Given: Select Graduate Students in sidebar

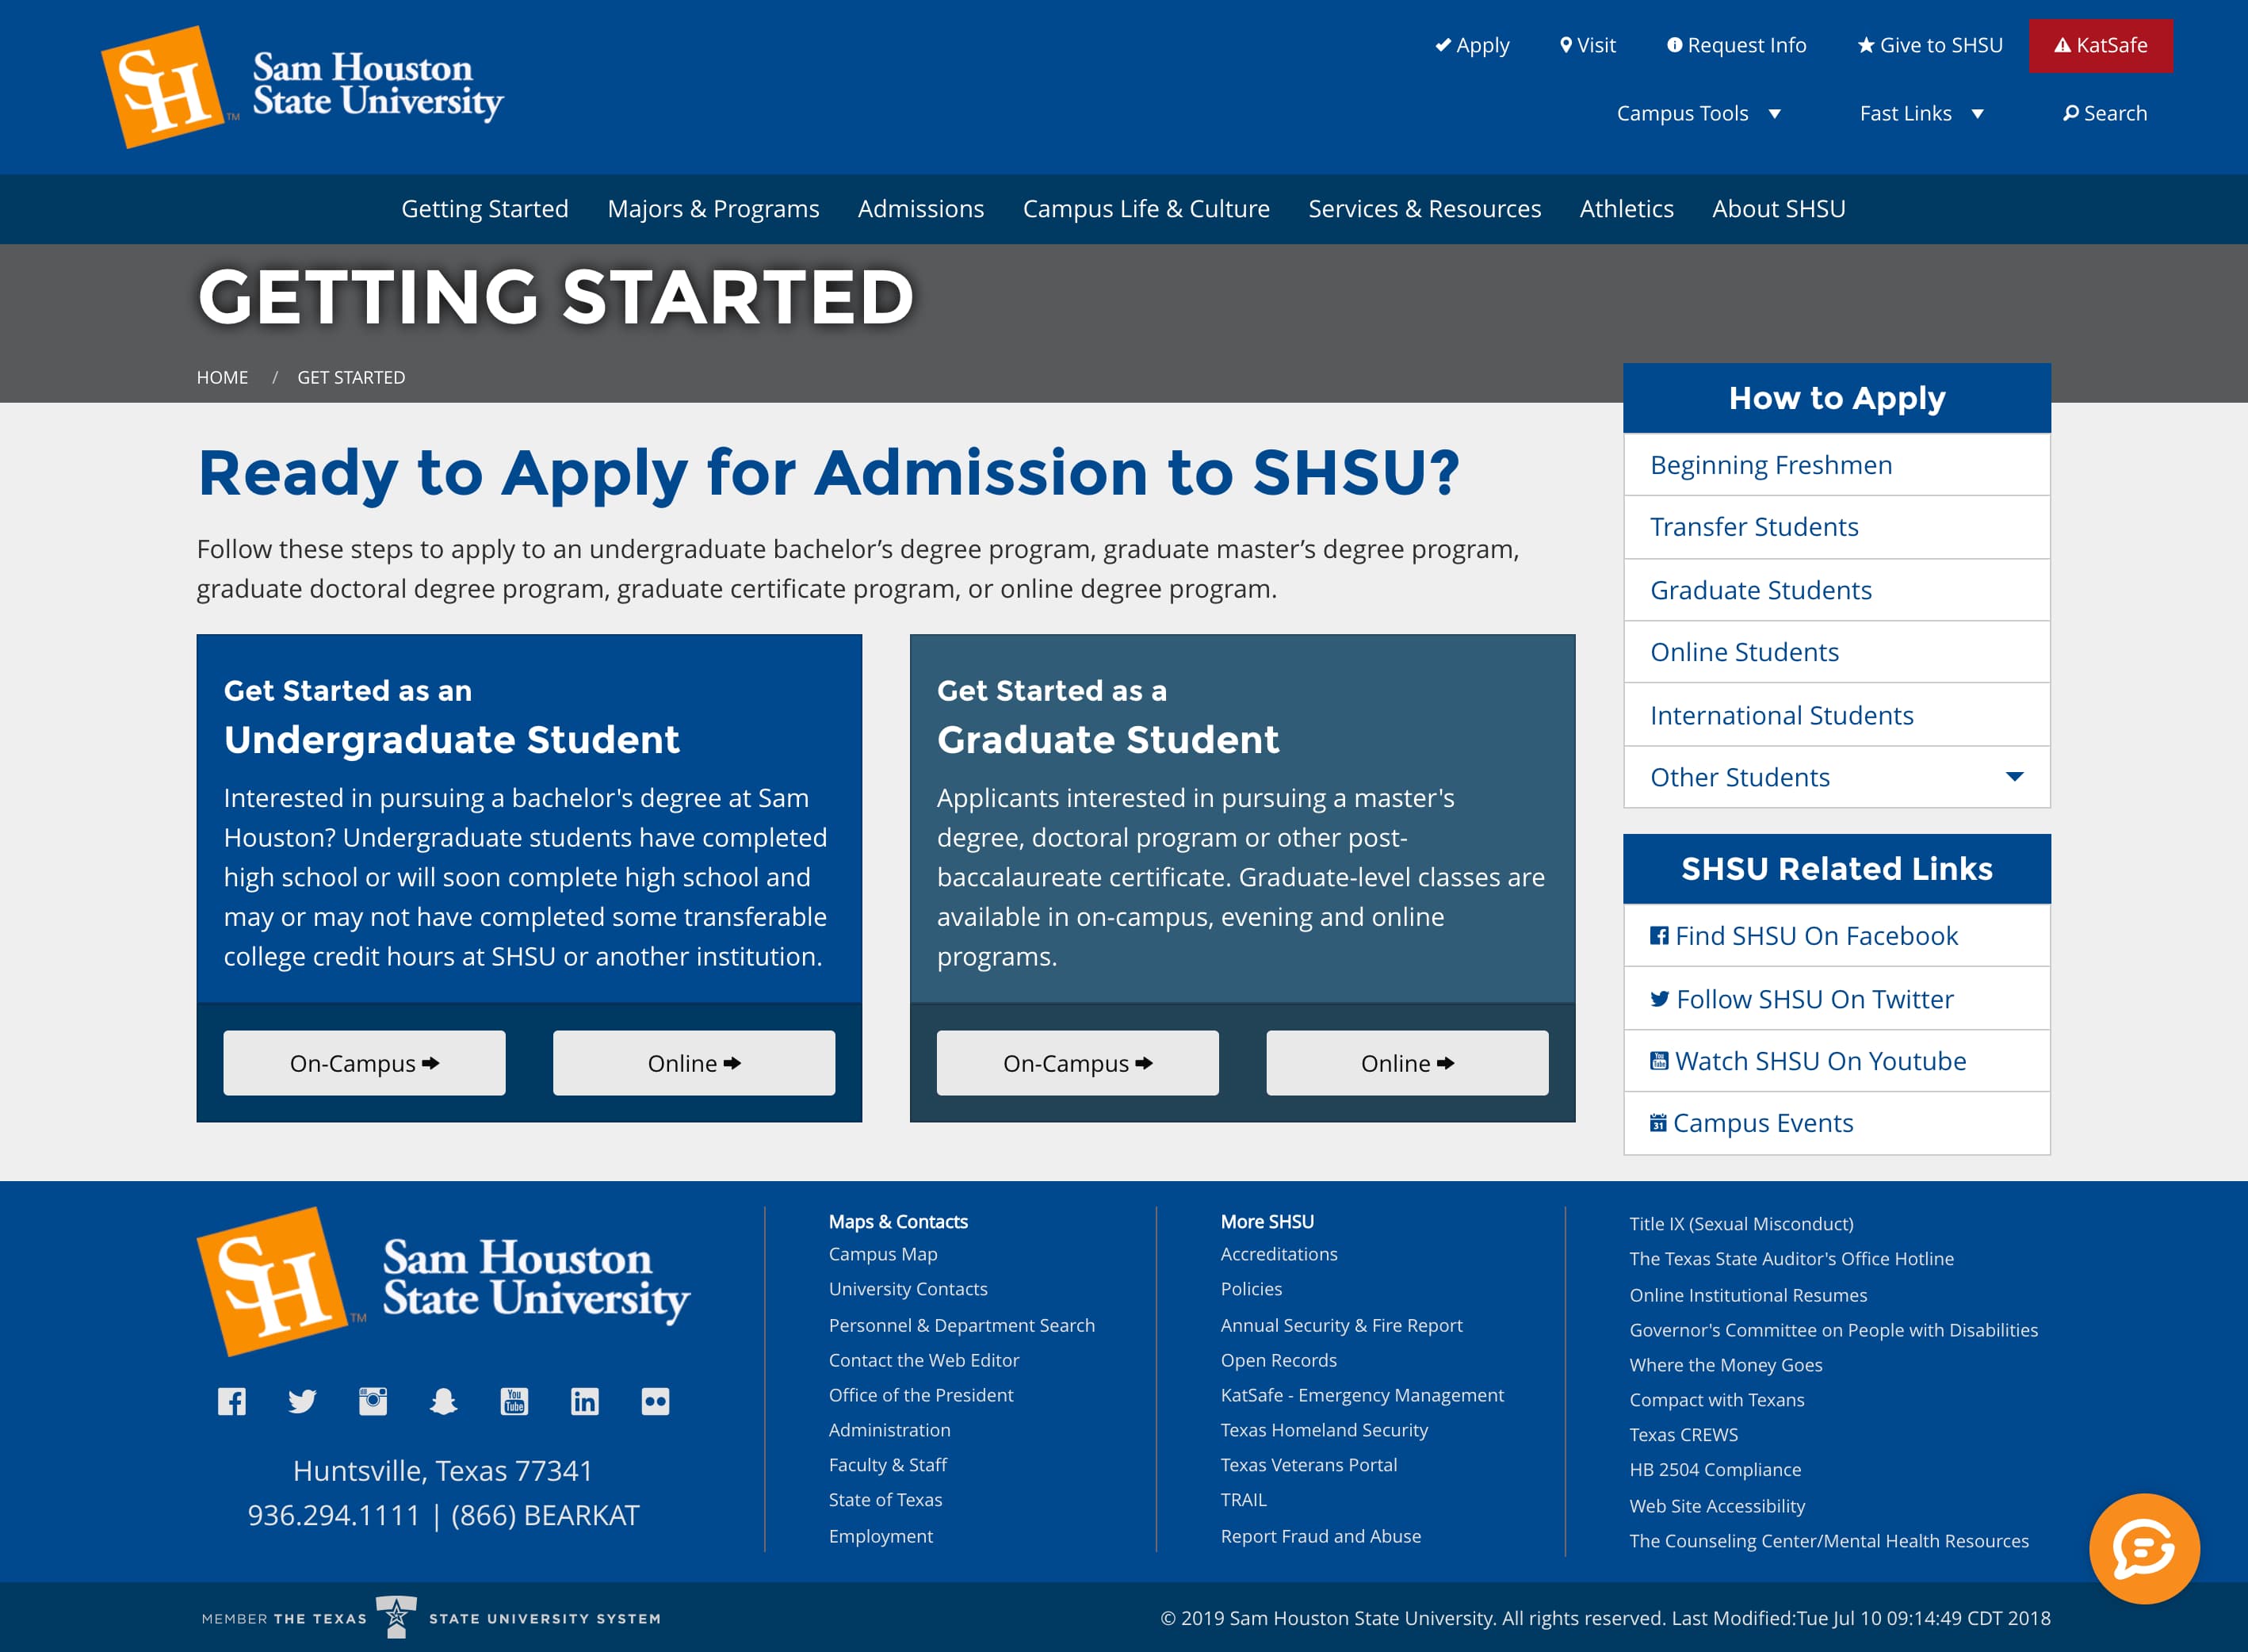Looking at the screenshot, I should [1836, 590].
